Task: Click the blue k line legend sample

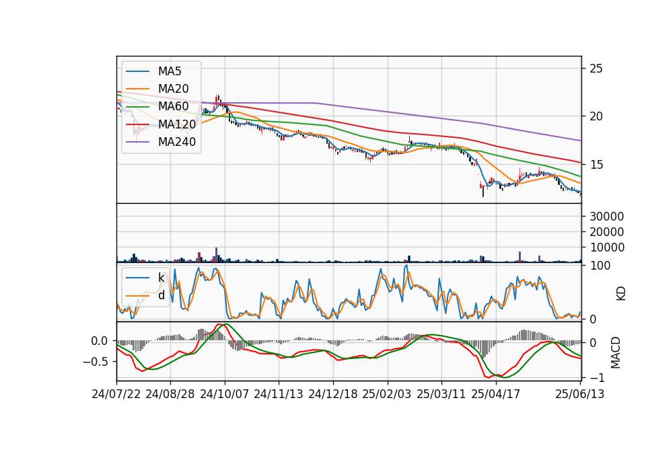Action: point(137,278)
